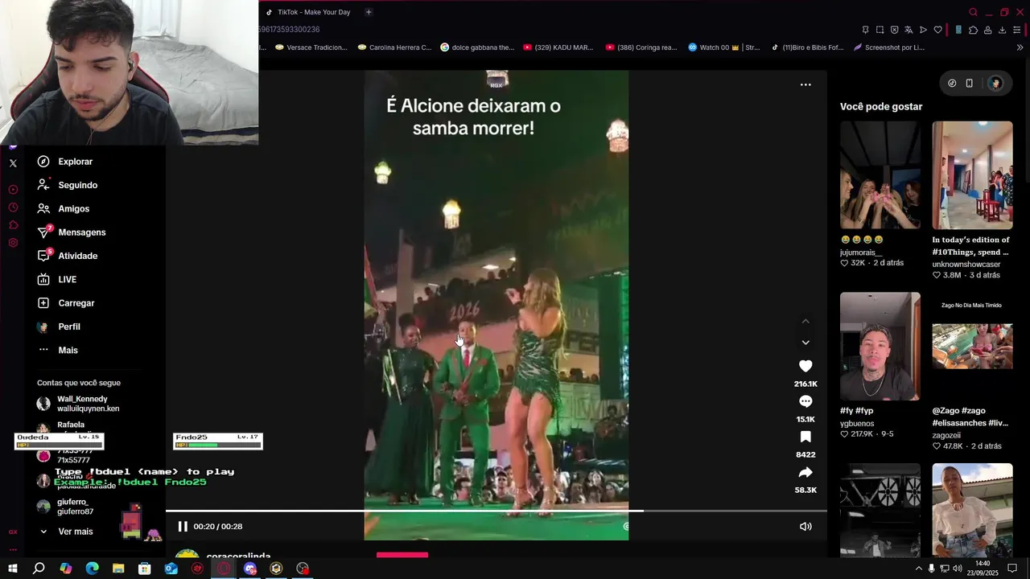Open video comments (15.1K)

pos(805,401)
